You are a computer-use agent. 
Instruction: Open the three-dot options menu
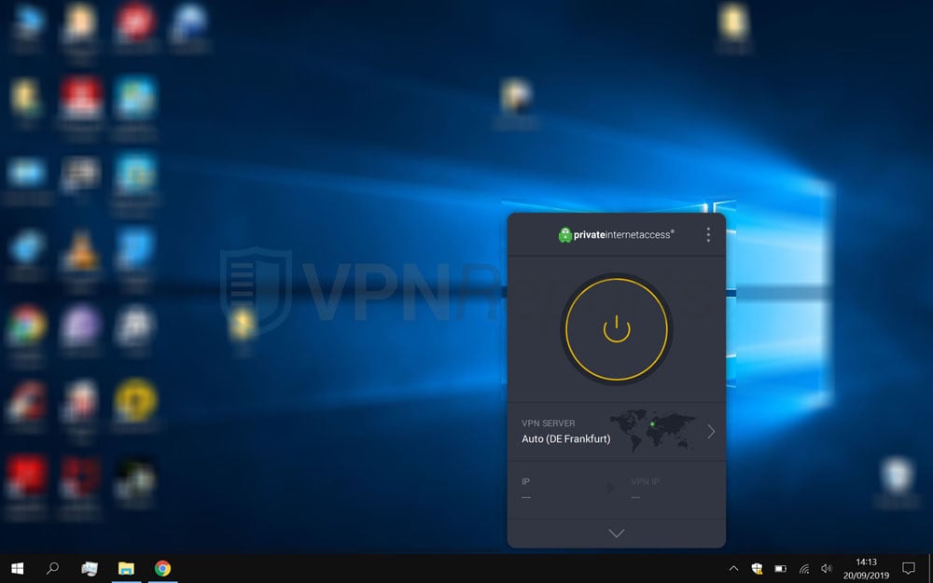(708, 235)
